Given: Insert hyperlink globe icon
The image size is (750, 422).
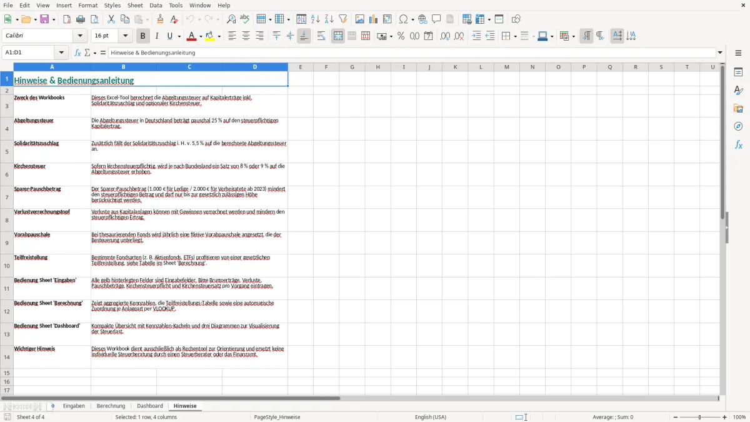Looking at the screenshot, I should pos(422,19).
